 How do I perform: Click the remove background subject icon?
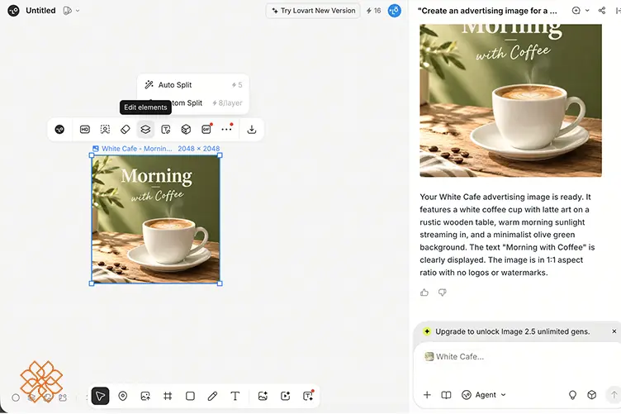click(105, 130)
